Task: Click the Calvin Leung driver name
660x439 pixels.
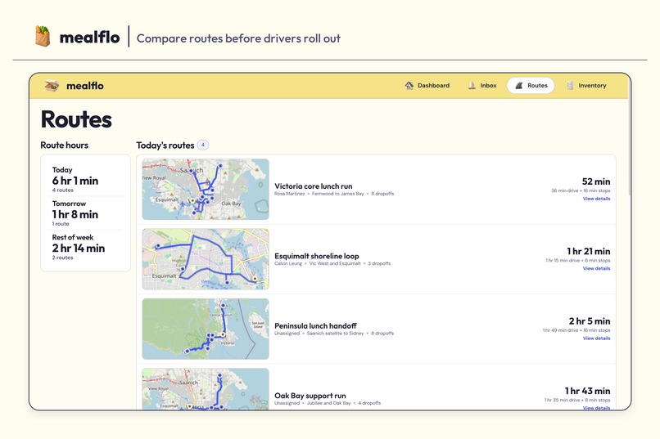Action: (x=288, y=263)
